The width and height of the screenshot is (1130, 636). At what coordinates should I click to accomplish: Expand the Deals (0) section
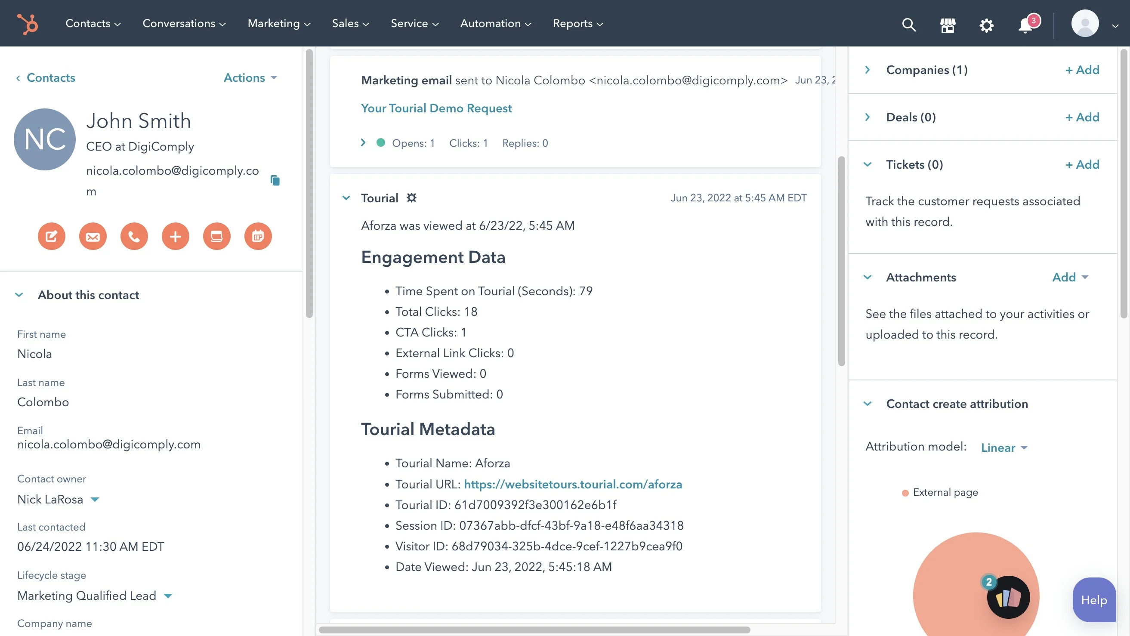coord(867,117)
